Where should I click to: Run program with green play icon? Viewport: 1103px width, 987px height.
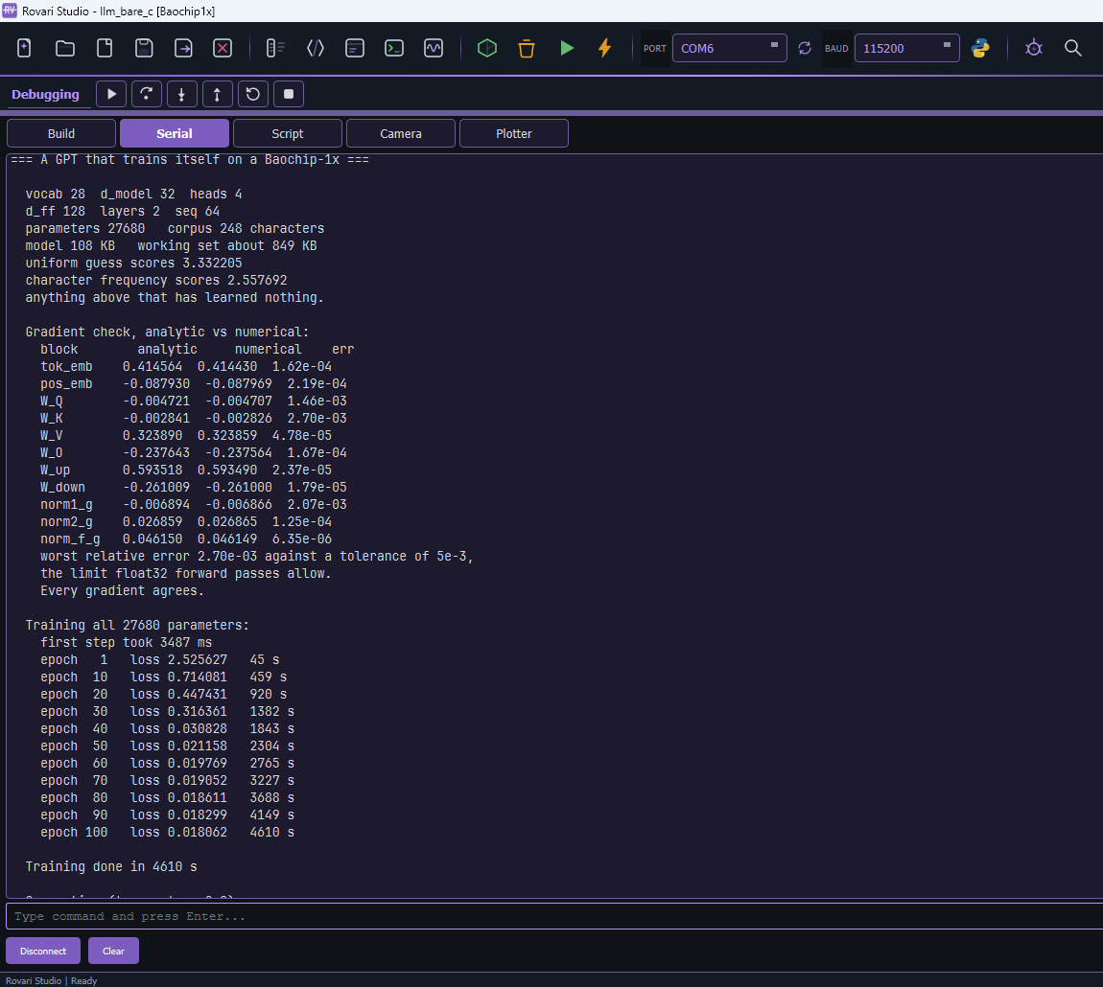(x=566, y=48)
